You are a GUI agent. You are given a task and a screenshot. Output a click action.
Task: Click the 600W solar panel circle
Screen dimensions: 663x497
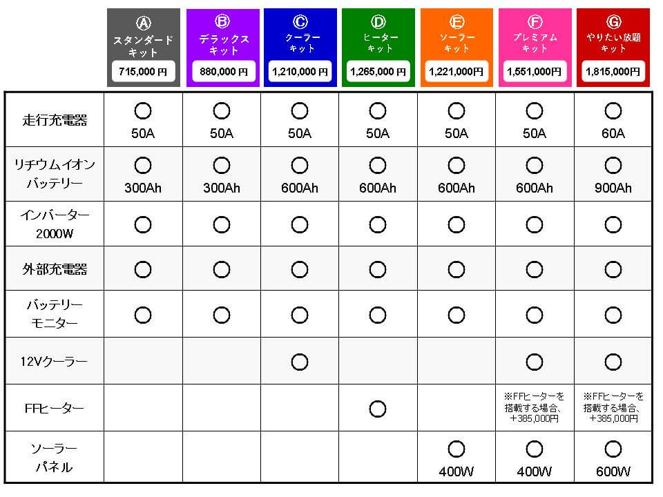point(613,450)
